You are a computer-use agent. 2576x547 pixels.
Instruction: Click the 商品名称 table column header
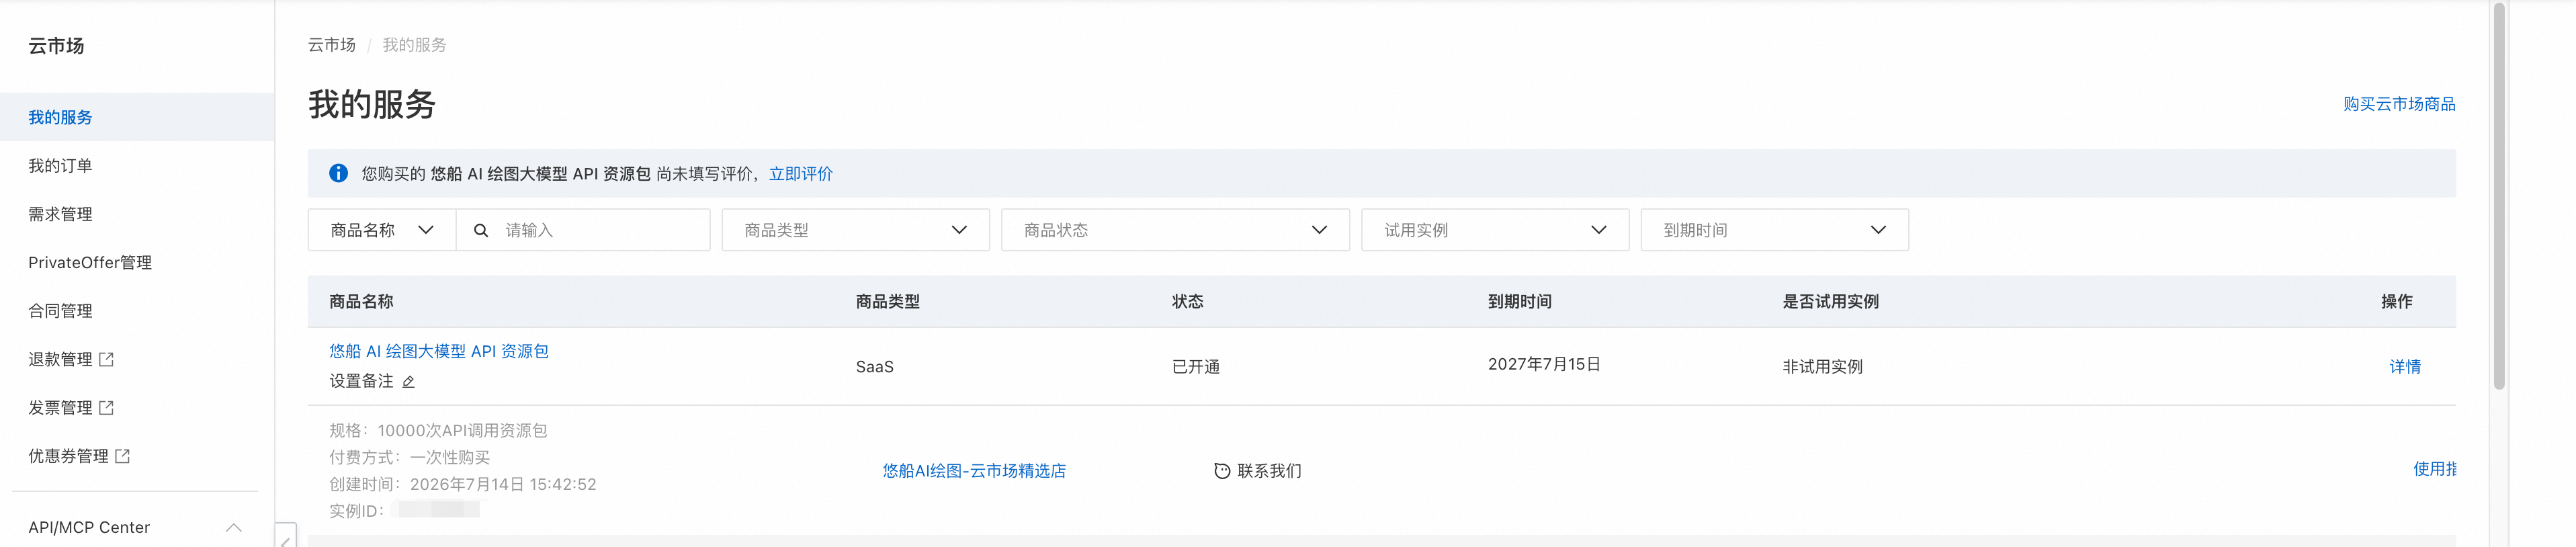tap(361, 302)
